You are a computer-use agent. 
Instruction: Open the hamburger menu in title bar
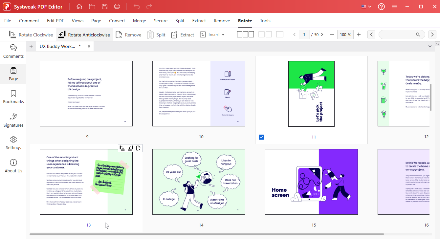(x=395, y=7)
